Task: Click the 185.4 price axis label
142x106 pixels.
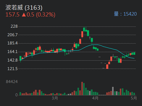Action: pyautogui.click(x=12, y=43)
